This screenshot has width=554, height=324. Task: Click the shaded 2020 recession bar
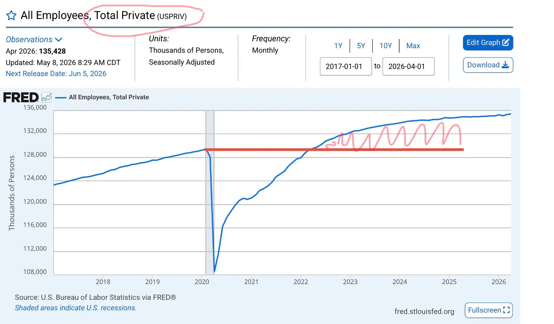(x=210, y=193)
